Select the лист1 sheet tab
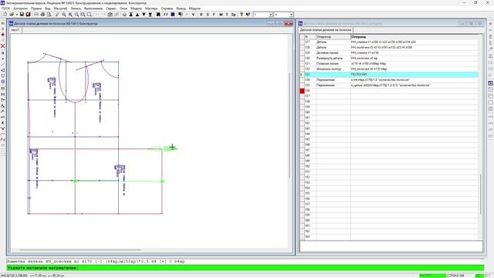The width and height of the screenshot is (494, 278). click(x=15, y=30)
